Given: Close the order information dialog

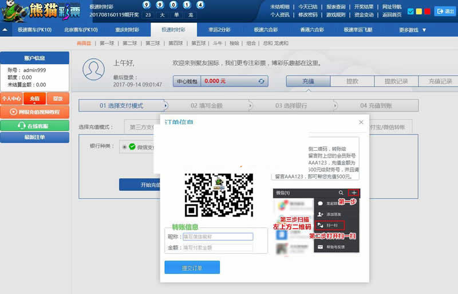Looking at the screenshot, I should click(361, 122).
